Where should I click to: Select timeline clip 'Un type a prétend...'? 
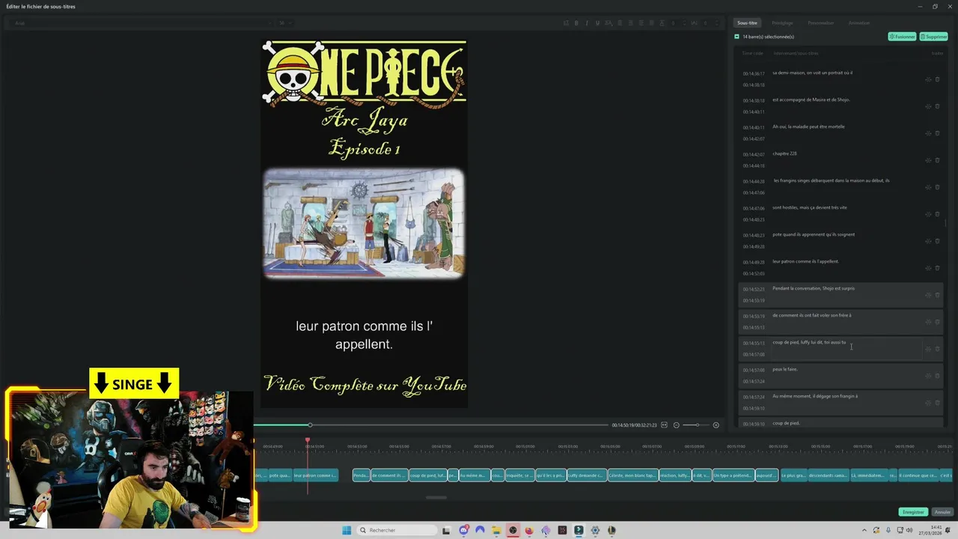tap(733, 475)
